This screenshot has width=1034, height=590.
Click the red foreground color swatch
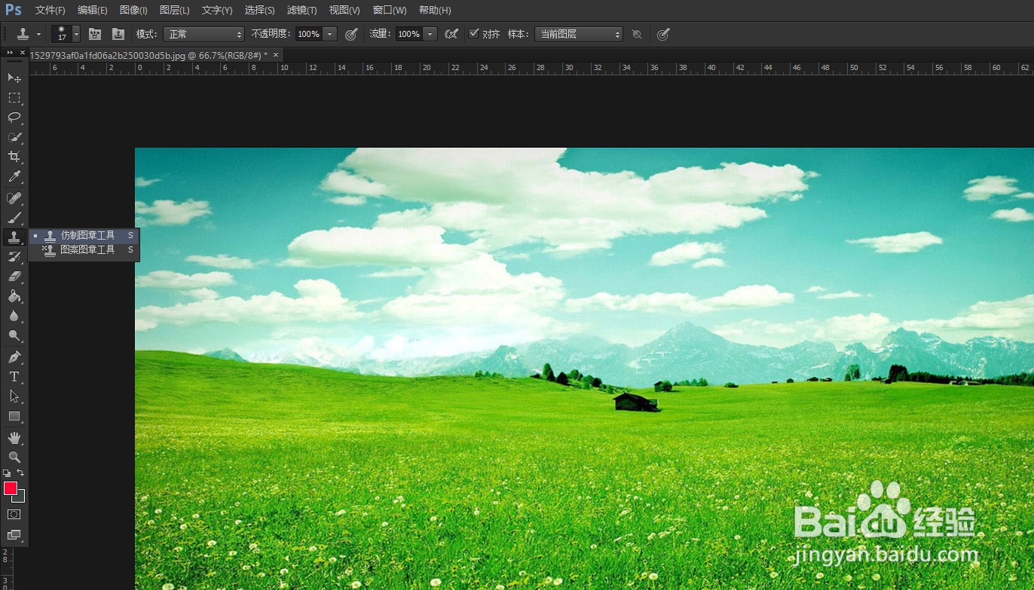[10, 488]
